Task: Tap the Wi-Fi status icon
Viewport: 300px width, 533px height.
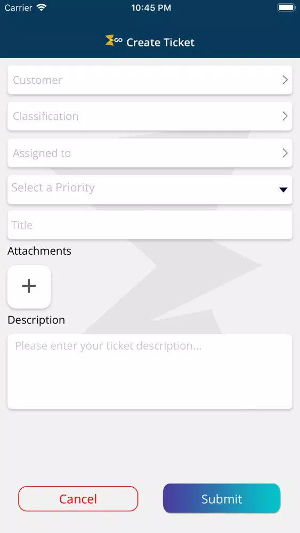Action: pyautogui.click(x=42, y=7)
